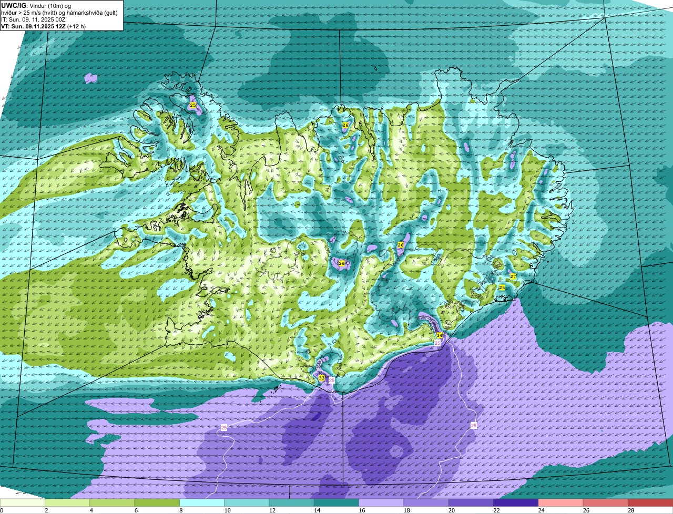The width and height of the screenshot is (673, 514).
Task: Click white 25 contour label beside yellow 34
Action: point(437,343)
